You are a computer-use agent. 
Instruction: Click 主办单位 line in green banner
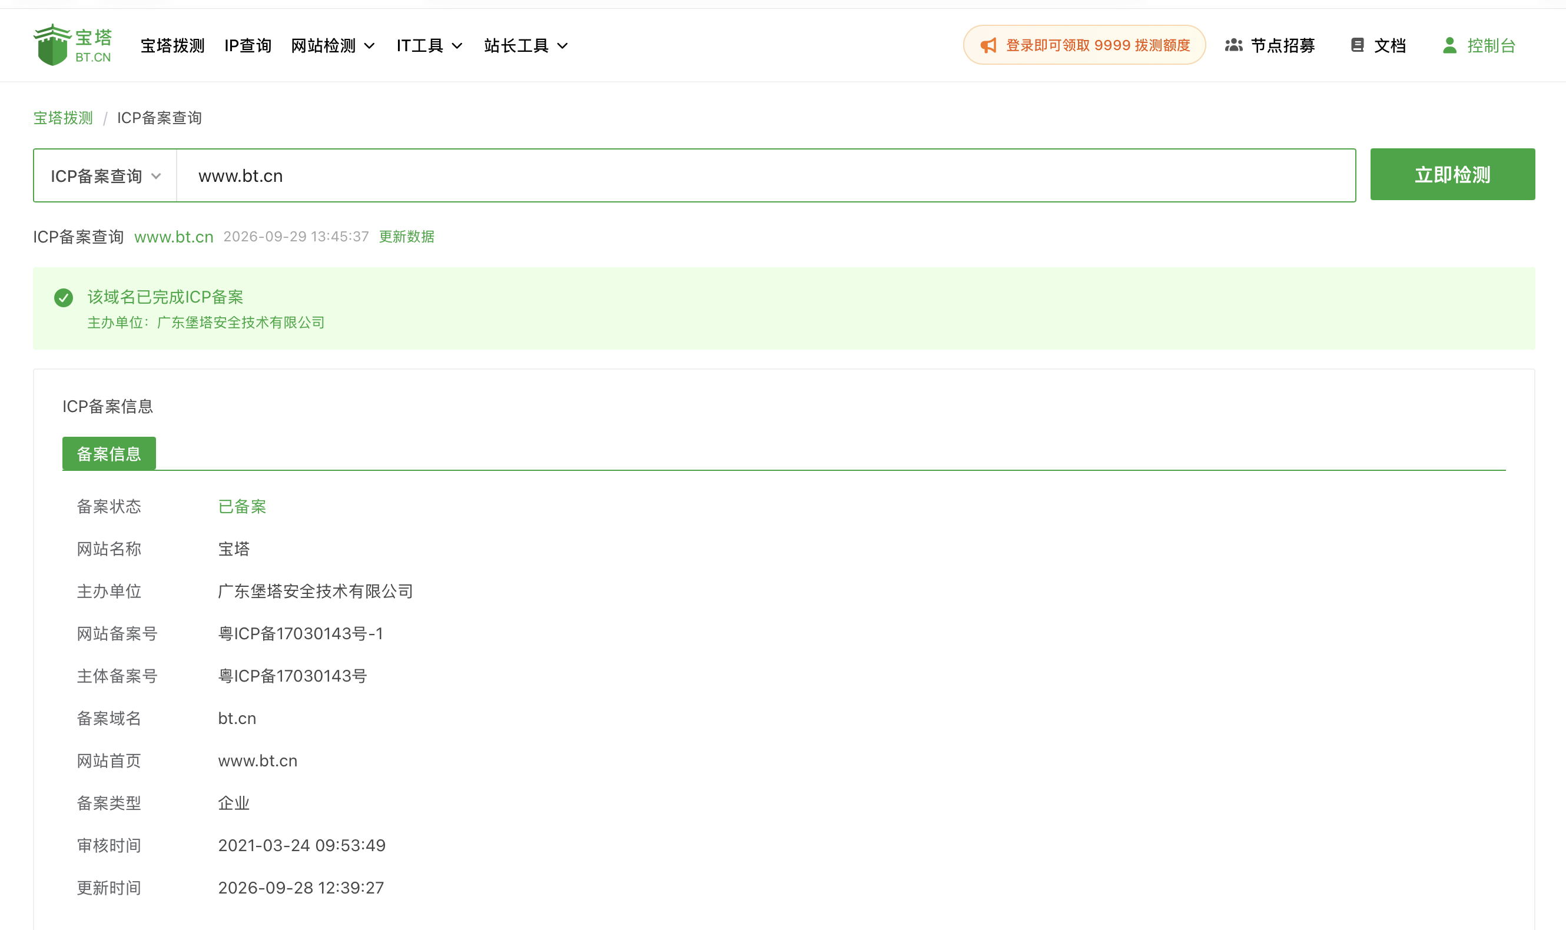pyautogui.click(x=205, y=323)
